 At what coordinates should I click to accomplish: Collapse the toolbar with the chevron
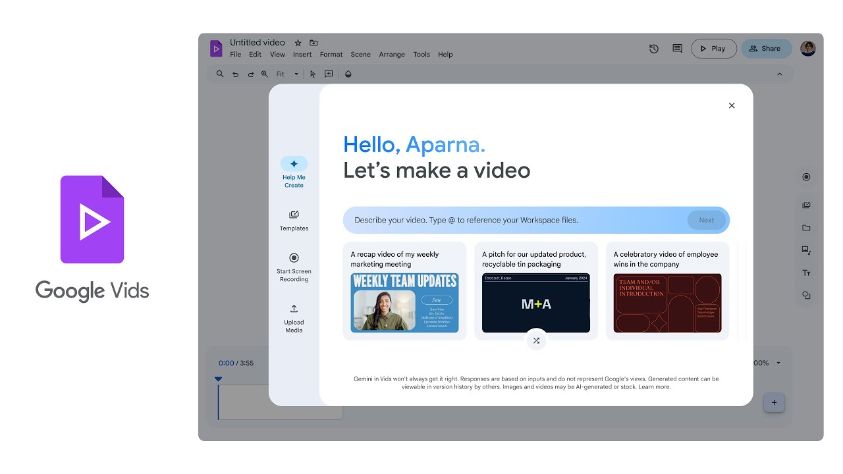click(780, 74)
